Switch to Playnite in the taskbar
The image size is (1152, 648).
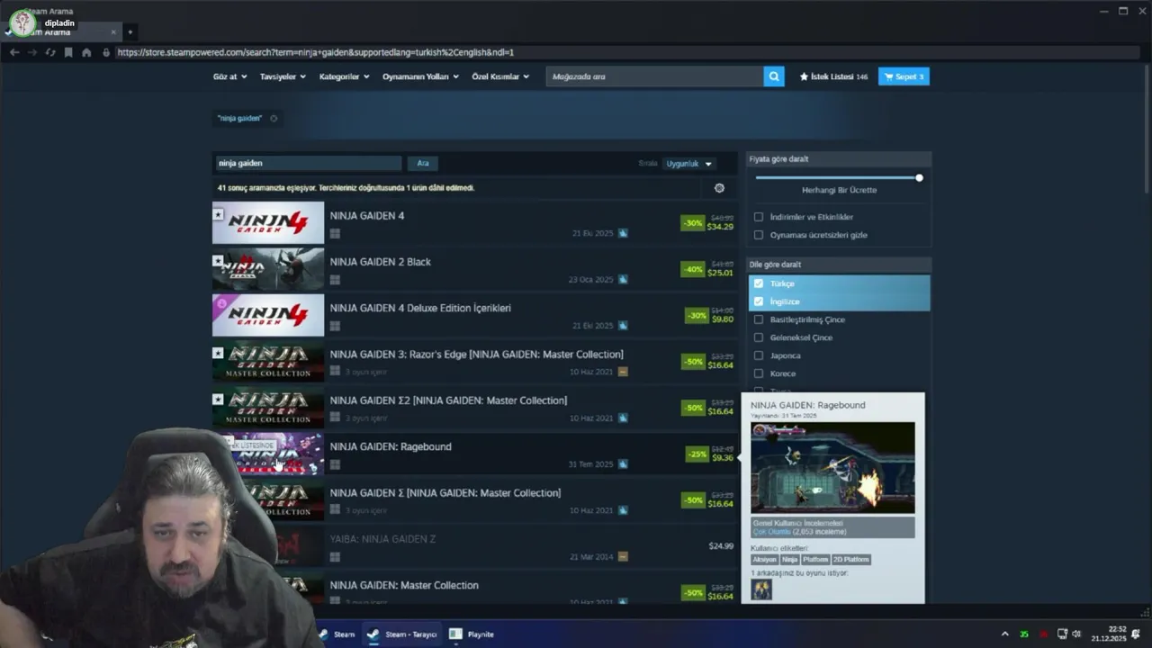[472, 634]
